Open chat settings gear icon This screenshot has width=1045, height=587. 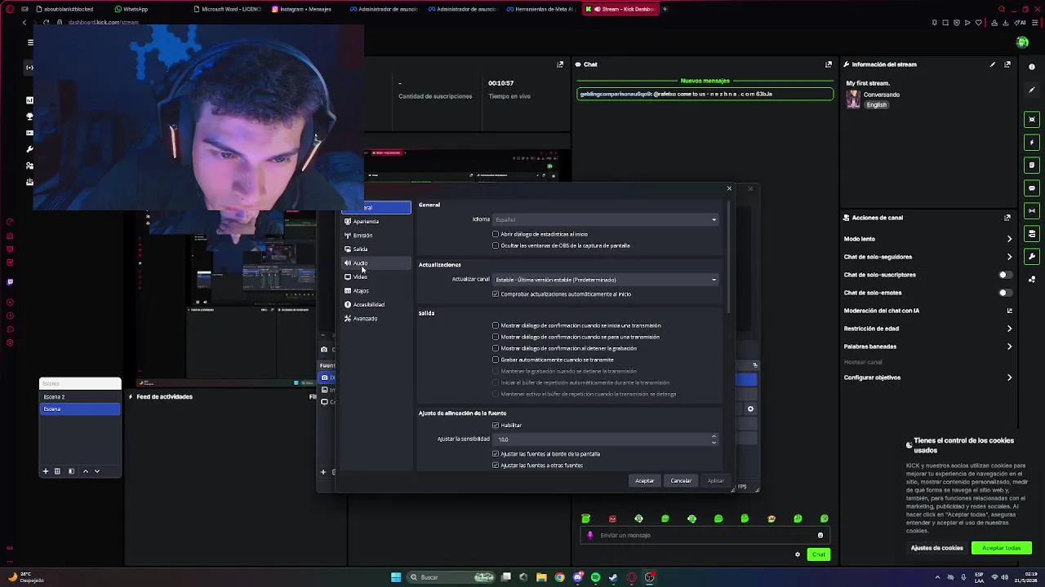798,554
